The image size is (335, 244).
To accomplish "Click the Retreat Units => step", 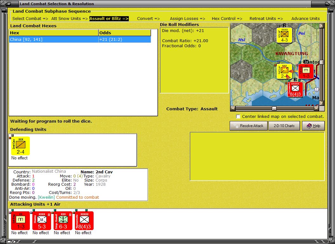I will pos(266,19).
